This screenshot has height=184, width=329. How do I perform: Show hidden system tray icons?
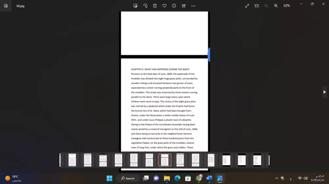click(x=277, y=178)
